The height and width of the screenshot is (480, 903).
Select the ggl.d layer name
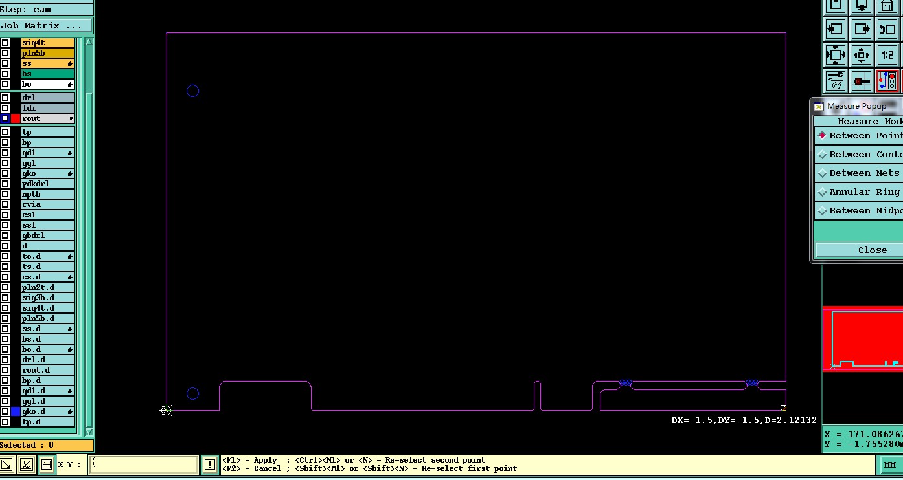[48, 401]
